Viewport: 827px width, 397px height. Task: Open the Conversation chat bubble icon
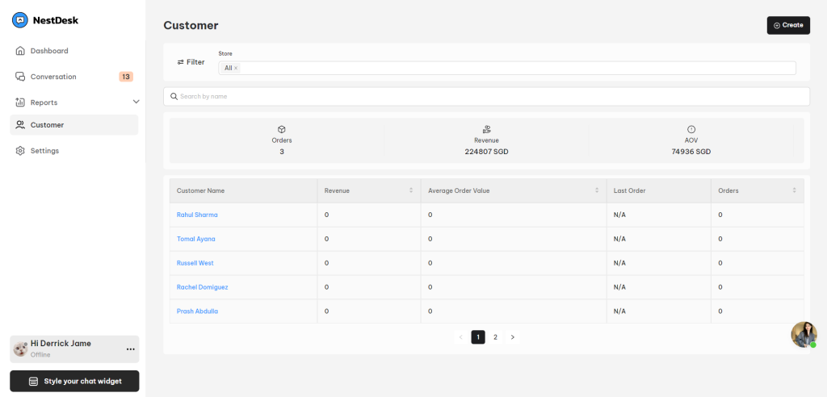pos(20,77)
